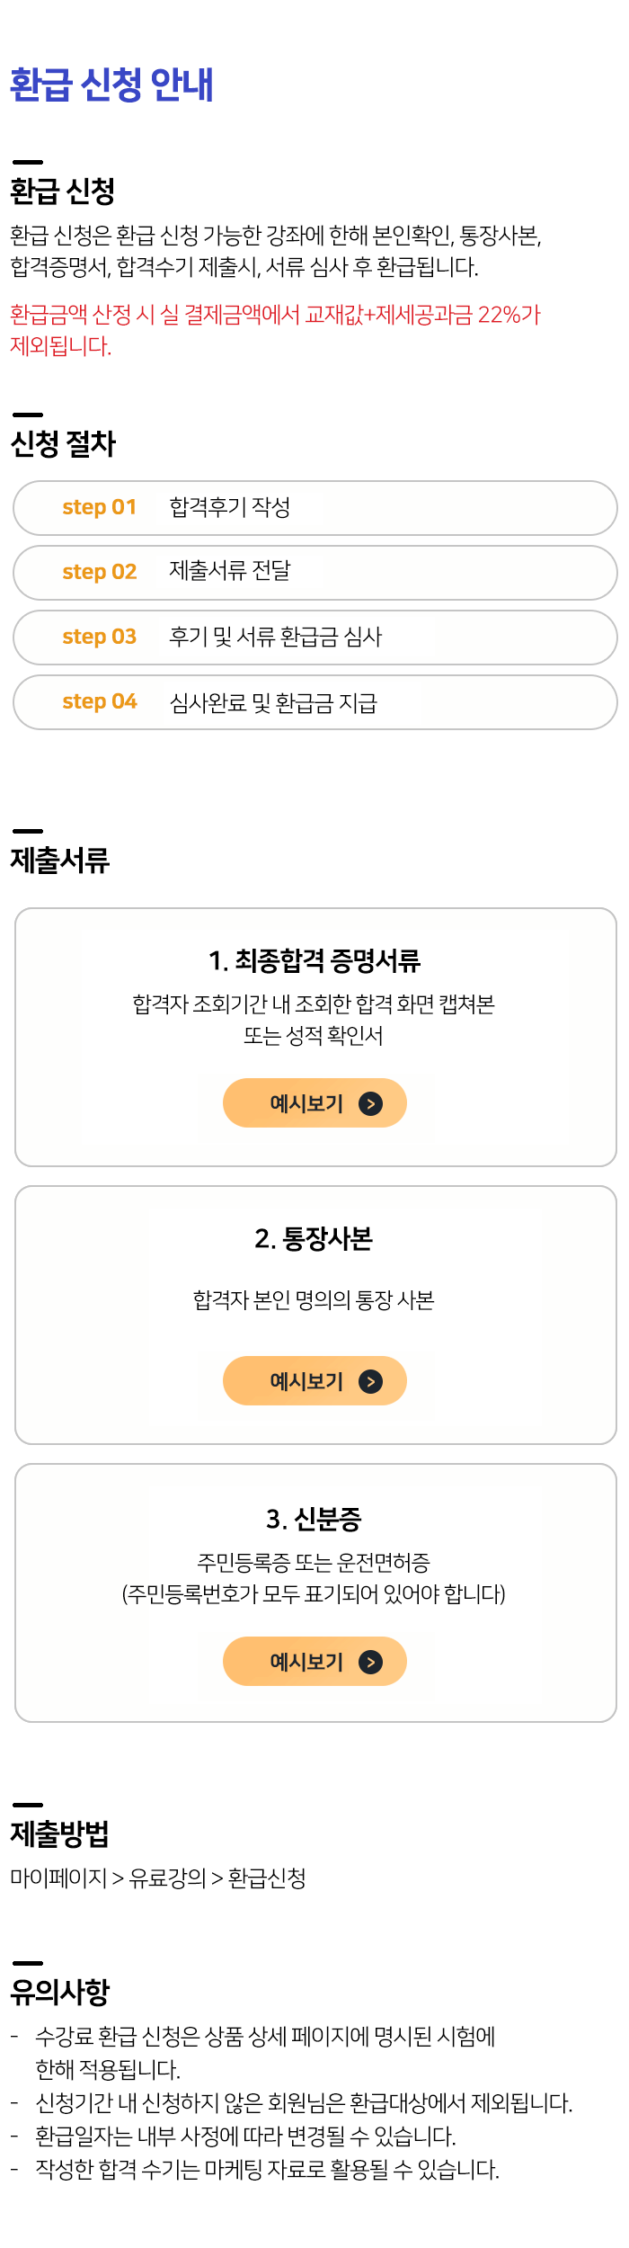
Task: Expand step 04 심사완료 및 환급금 지급
Action: click(314, 702)
